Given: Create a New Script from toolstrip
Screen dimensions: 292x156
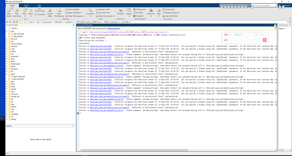Looking at the screenshot, I should (9, 13).
